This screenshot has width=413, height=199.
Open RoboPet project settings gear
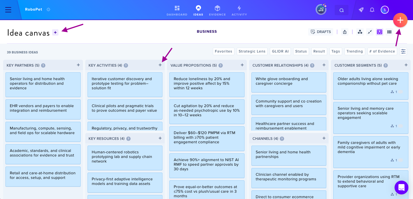coord(48,9)
